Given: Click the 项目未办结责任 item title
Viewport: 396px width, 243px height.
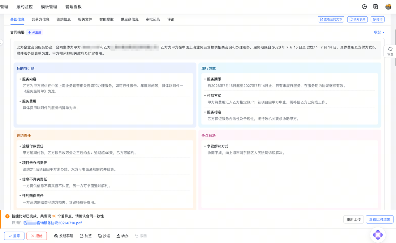Looking at the screenshot, I should pyautogui.click(x=35, y=163).
